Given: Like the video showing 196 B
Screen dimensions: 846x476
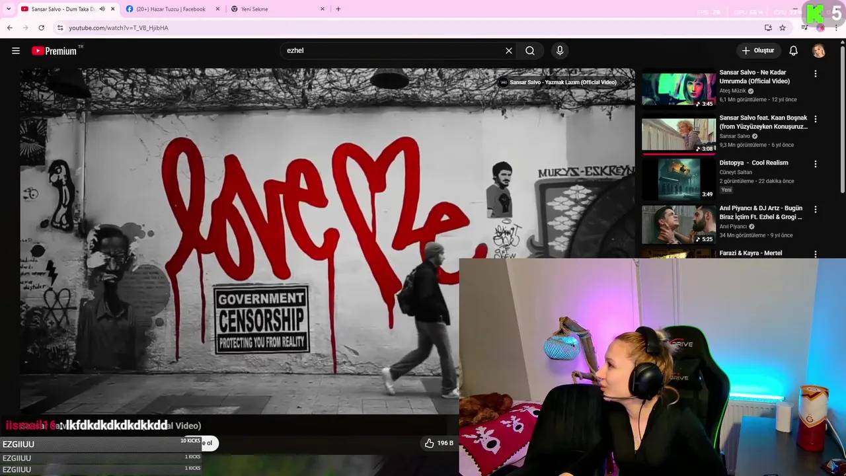Looking at the screenshot, I should [x=440, y=443].
